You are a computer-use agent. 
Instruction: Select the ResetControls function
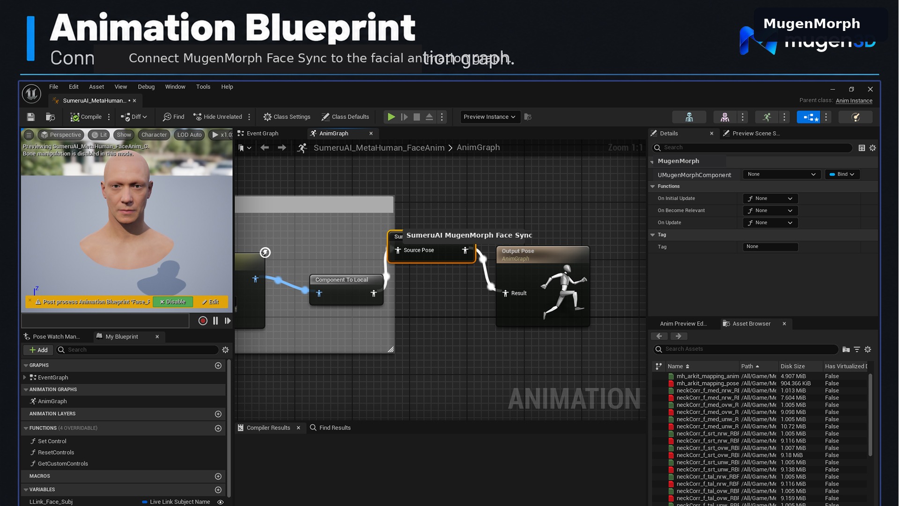pyautogui.click(x=56, y=453)
